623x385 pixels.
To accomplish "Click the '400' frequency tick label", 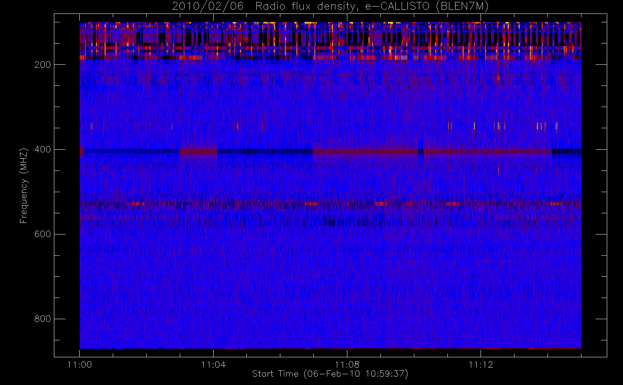I will point(43,149).
